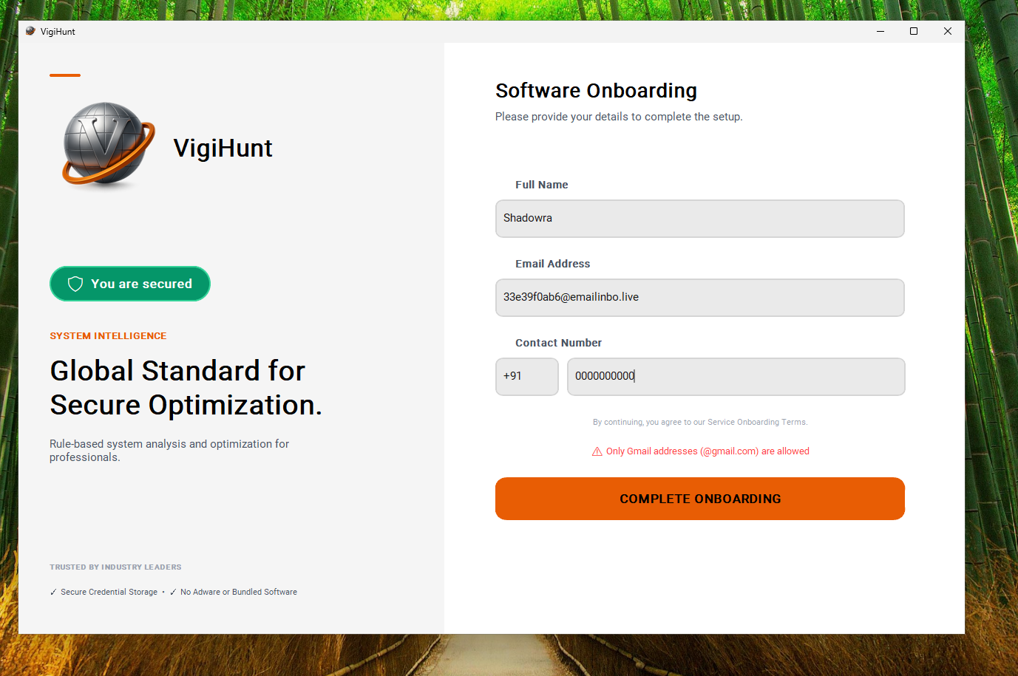Click the Software Onboarding heading
The height and width of the screenshot is (676, 1018).
[596, 90]
